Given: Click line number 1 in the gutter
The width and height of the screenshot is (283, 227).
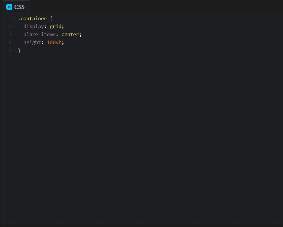Looking at the screenshot, I should (10, 18).
